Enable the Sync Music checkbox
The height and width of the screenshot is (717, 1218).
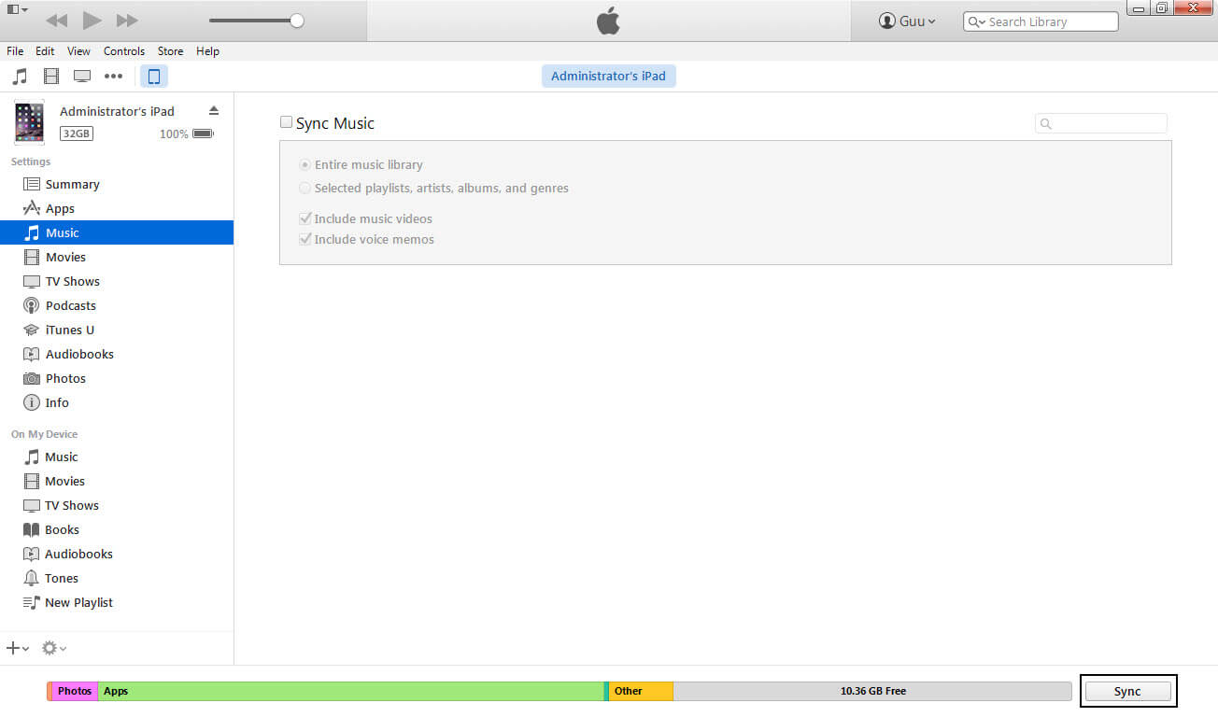(x=287, y=122)
